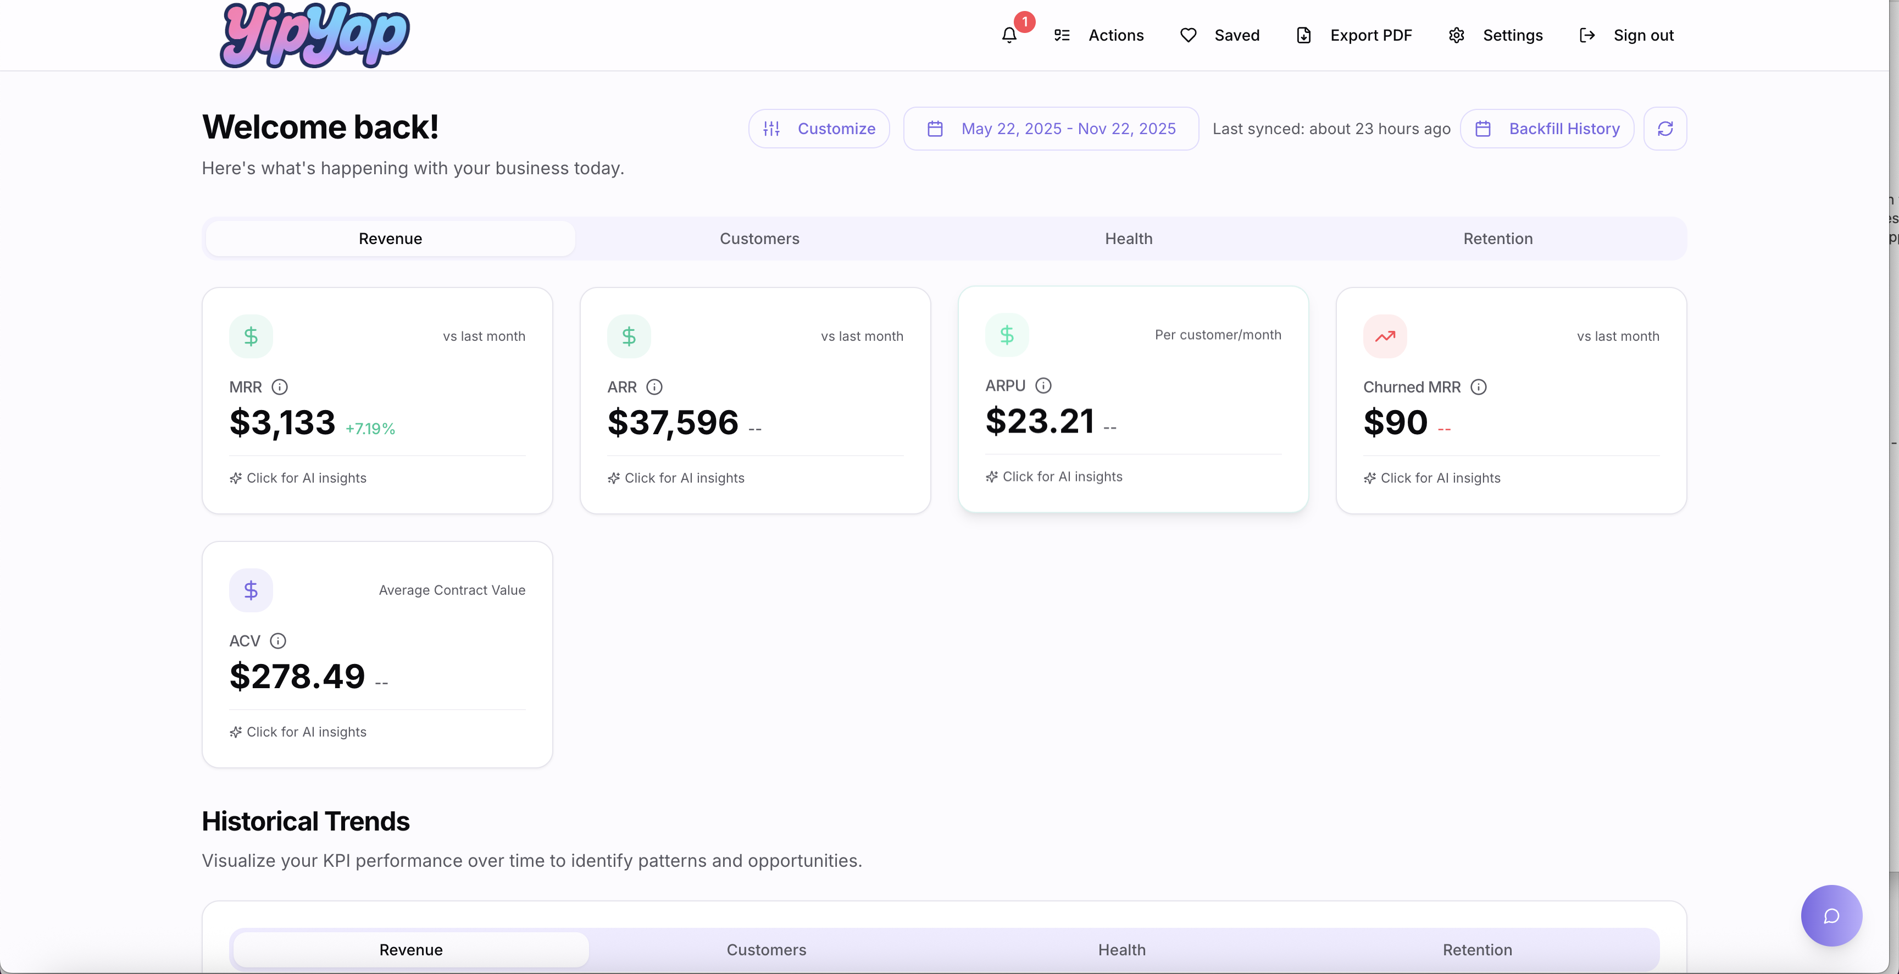The width and height of the screenshot is (1899, 974).
Task: Open the date range picker
Action: coord(1051,129)
